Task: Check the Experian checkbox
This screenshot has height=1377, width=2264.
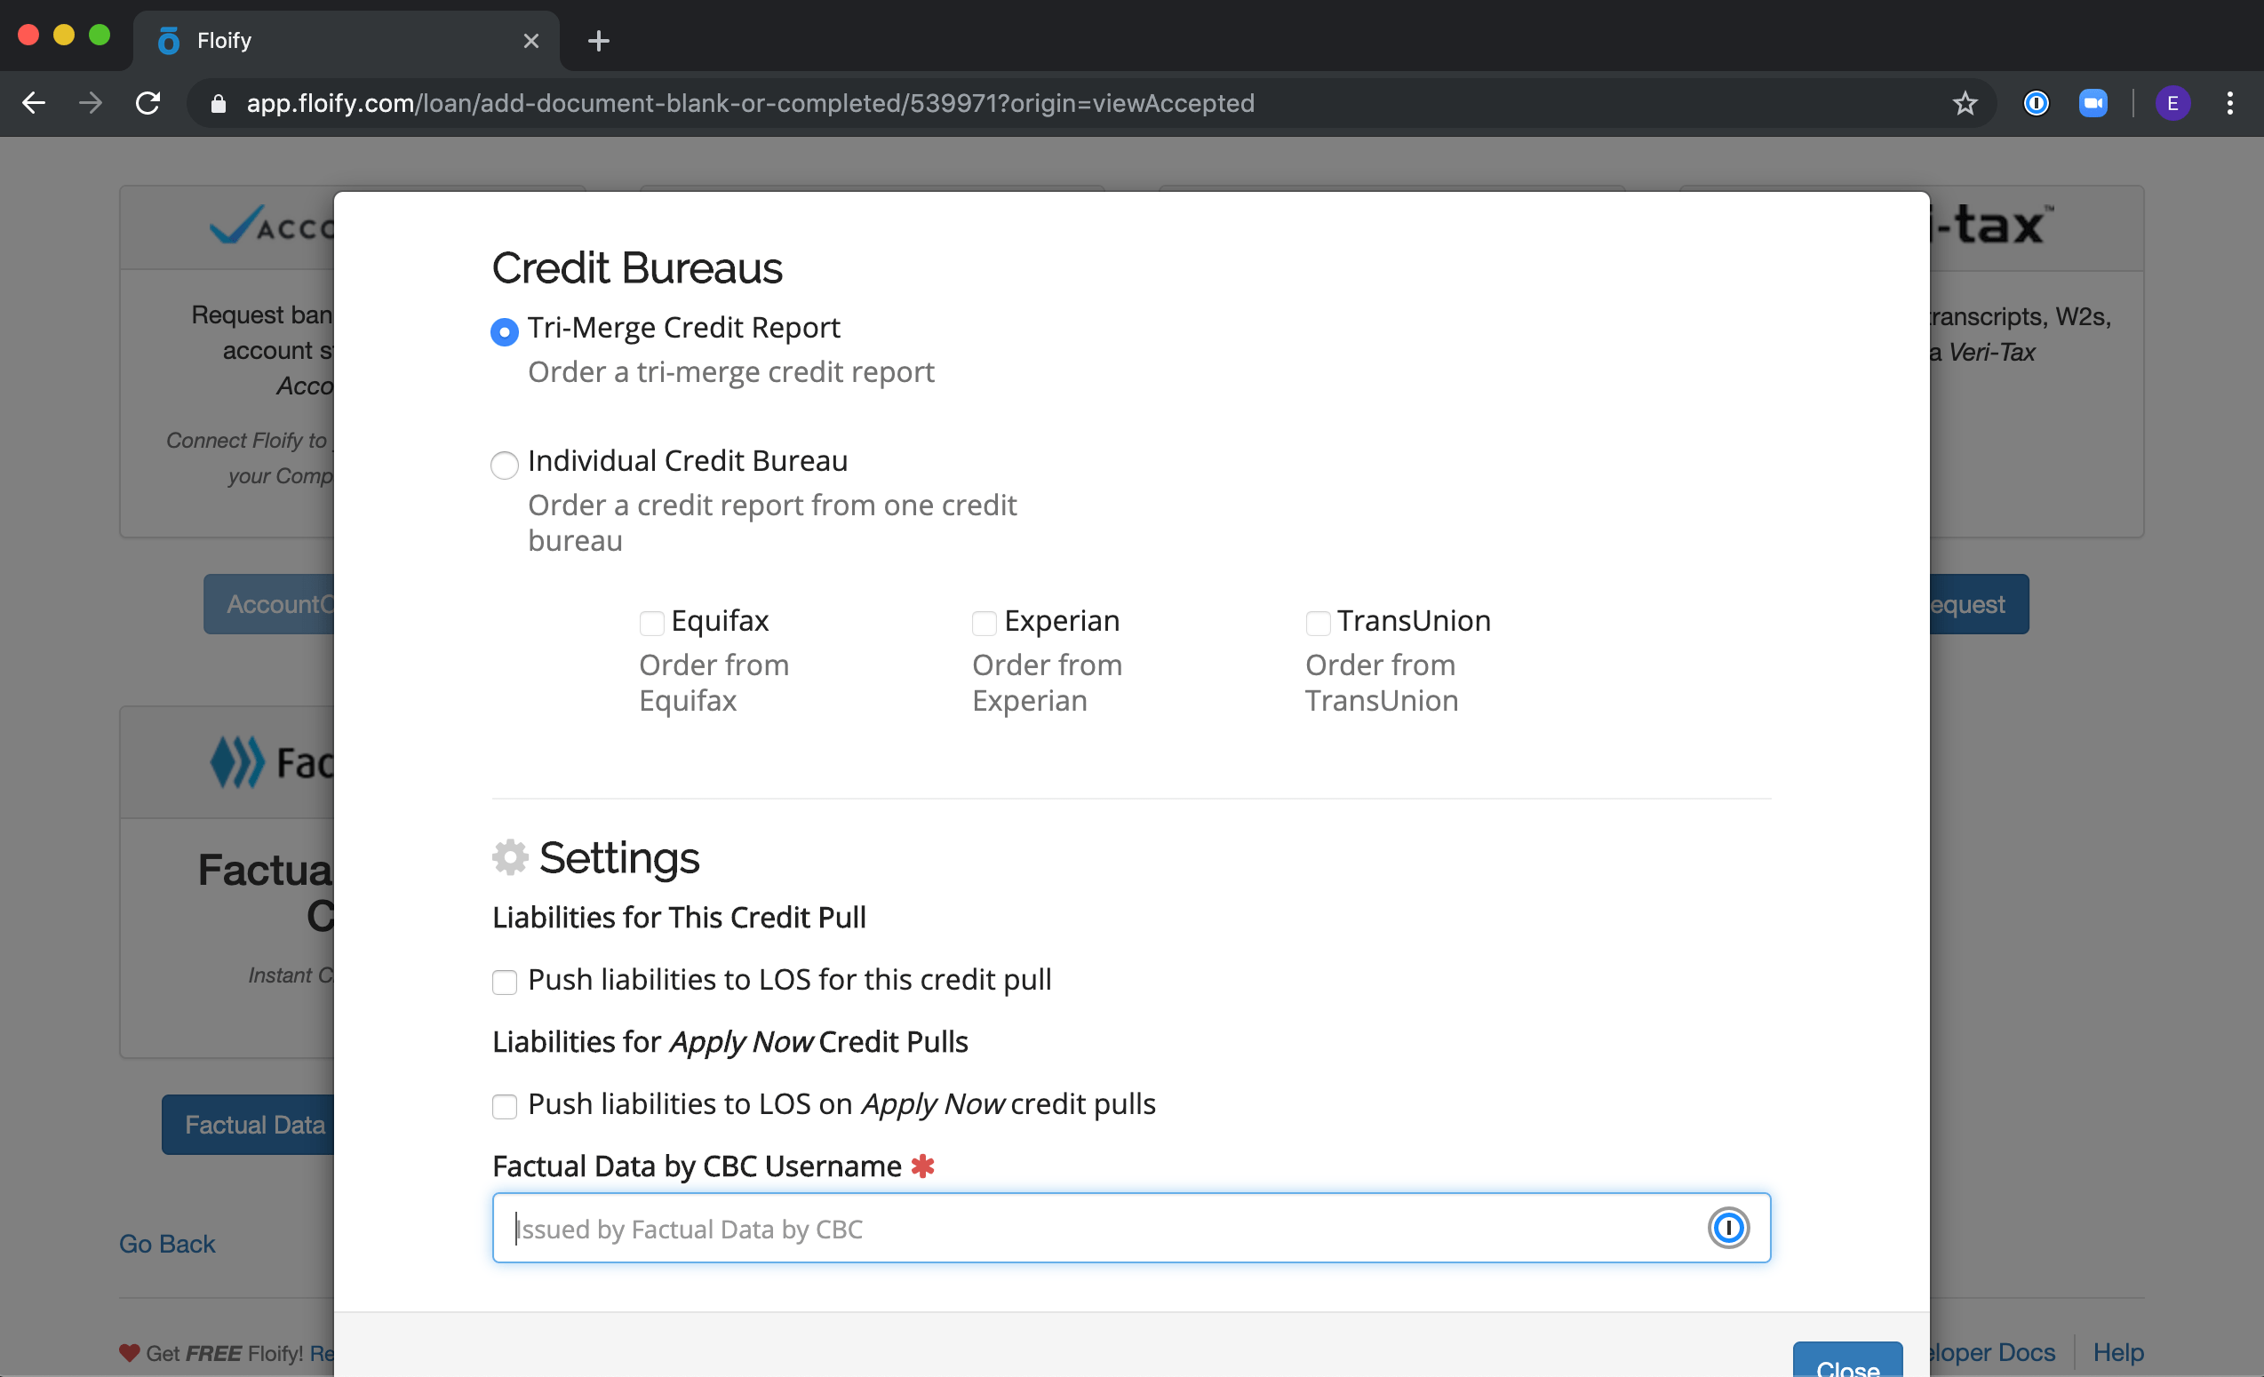Action: 985,623
